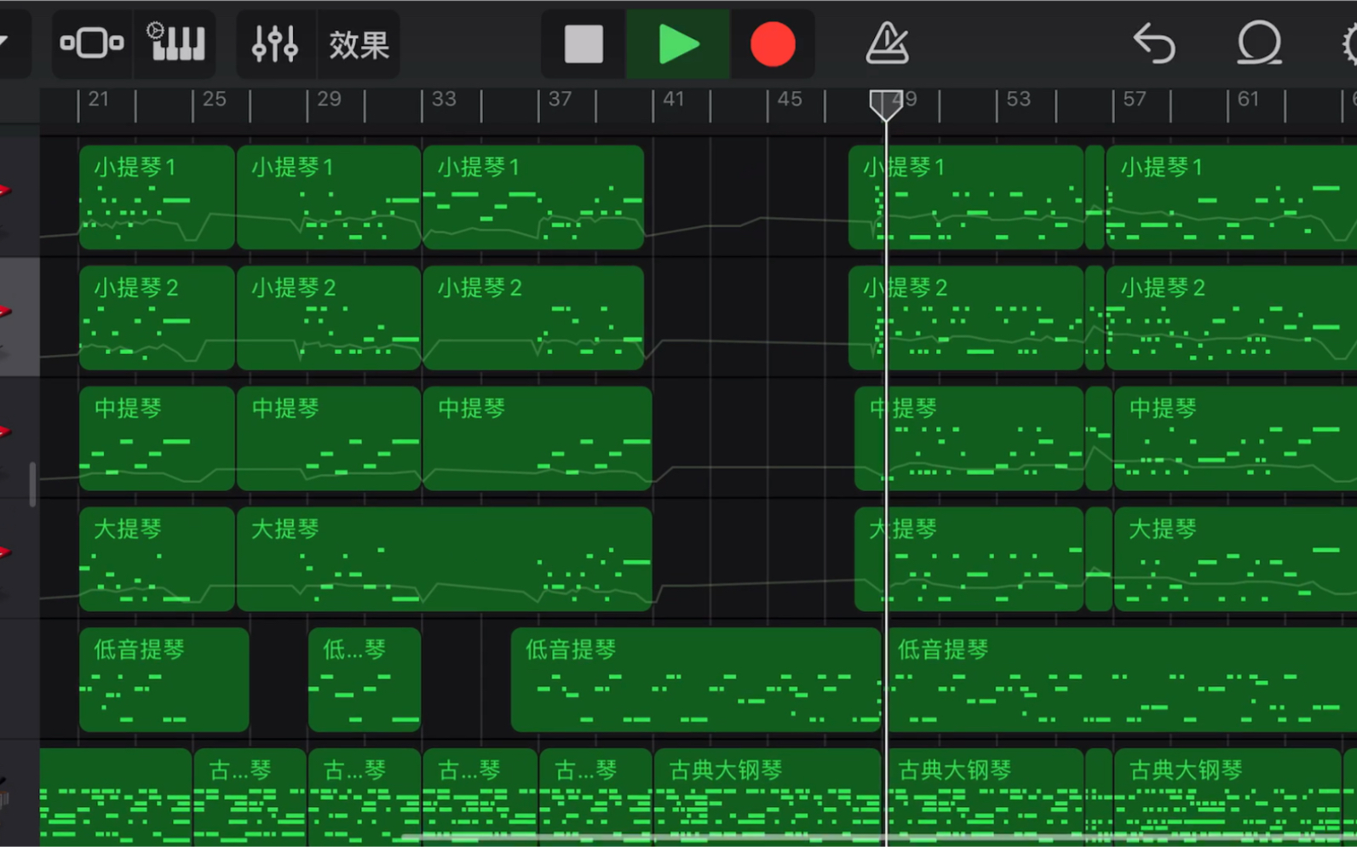Viewport: 1357px width, 847px height.
Task: Jump to bar 37 on the ruler
Action: (560, 100)
